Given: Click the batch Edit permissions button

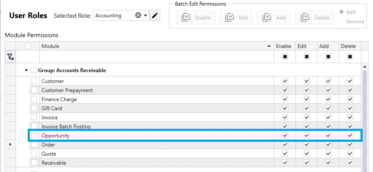Looking at the screenshot, I should click(236, 17).
